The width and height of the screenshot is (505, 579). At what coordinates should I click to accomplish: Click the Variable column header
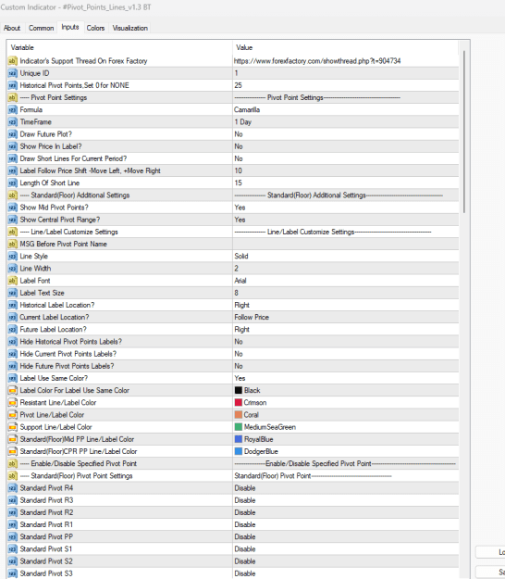coord(120,47)
